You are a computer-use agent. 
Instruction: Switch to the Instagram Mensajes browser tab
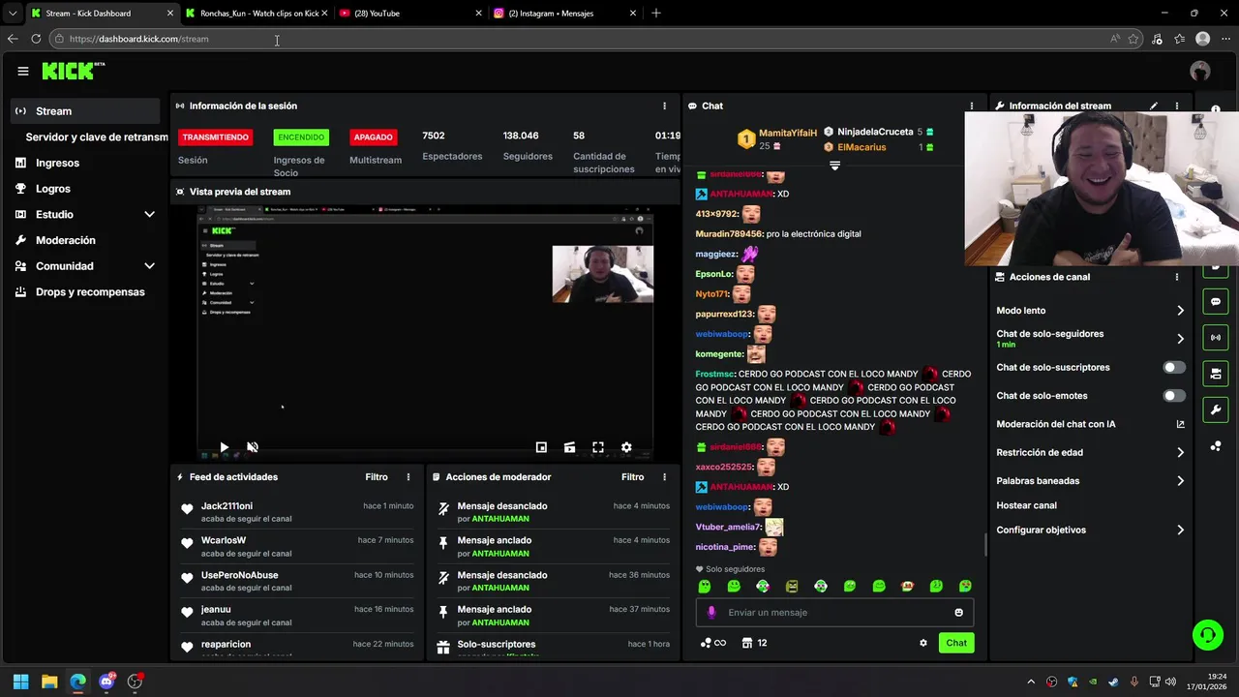tap(564, 14)
